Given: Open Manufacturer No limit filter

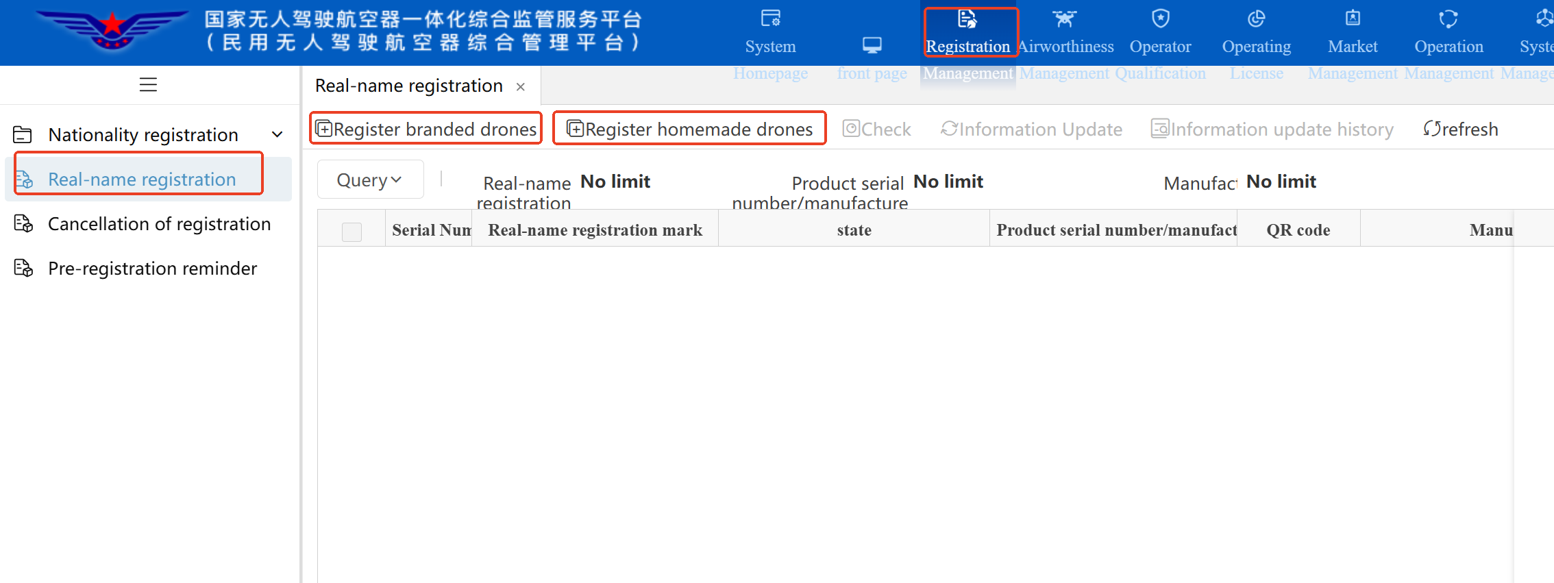Looking at the screenshot, I should click(1281, 182).
